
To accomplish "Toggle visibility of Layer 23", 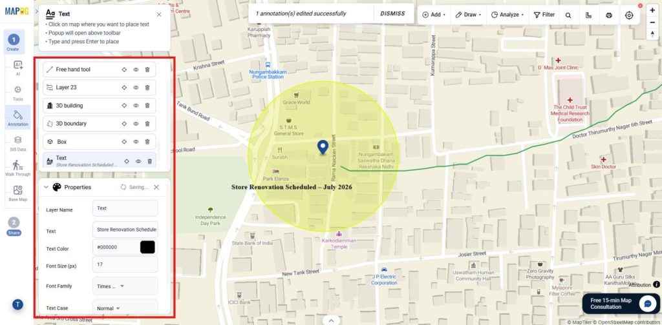I will 136,88.
